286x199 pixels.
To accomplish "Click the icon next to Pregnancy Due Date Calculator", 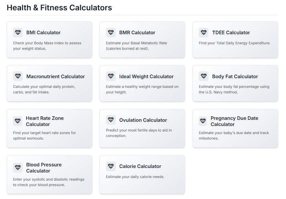I will point(203,121).
